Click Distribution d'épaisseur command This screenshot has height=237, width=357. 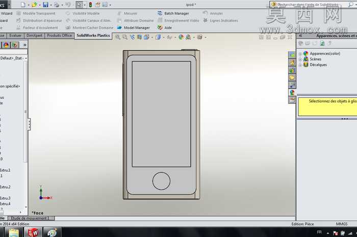click(39, 20)
